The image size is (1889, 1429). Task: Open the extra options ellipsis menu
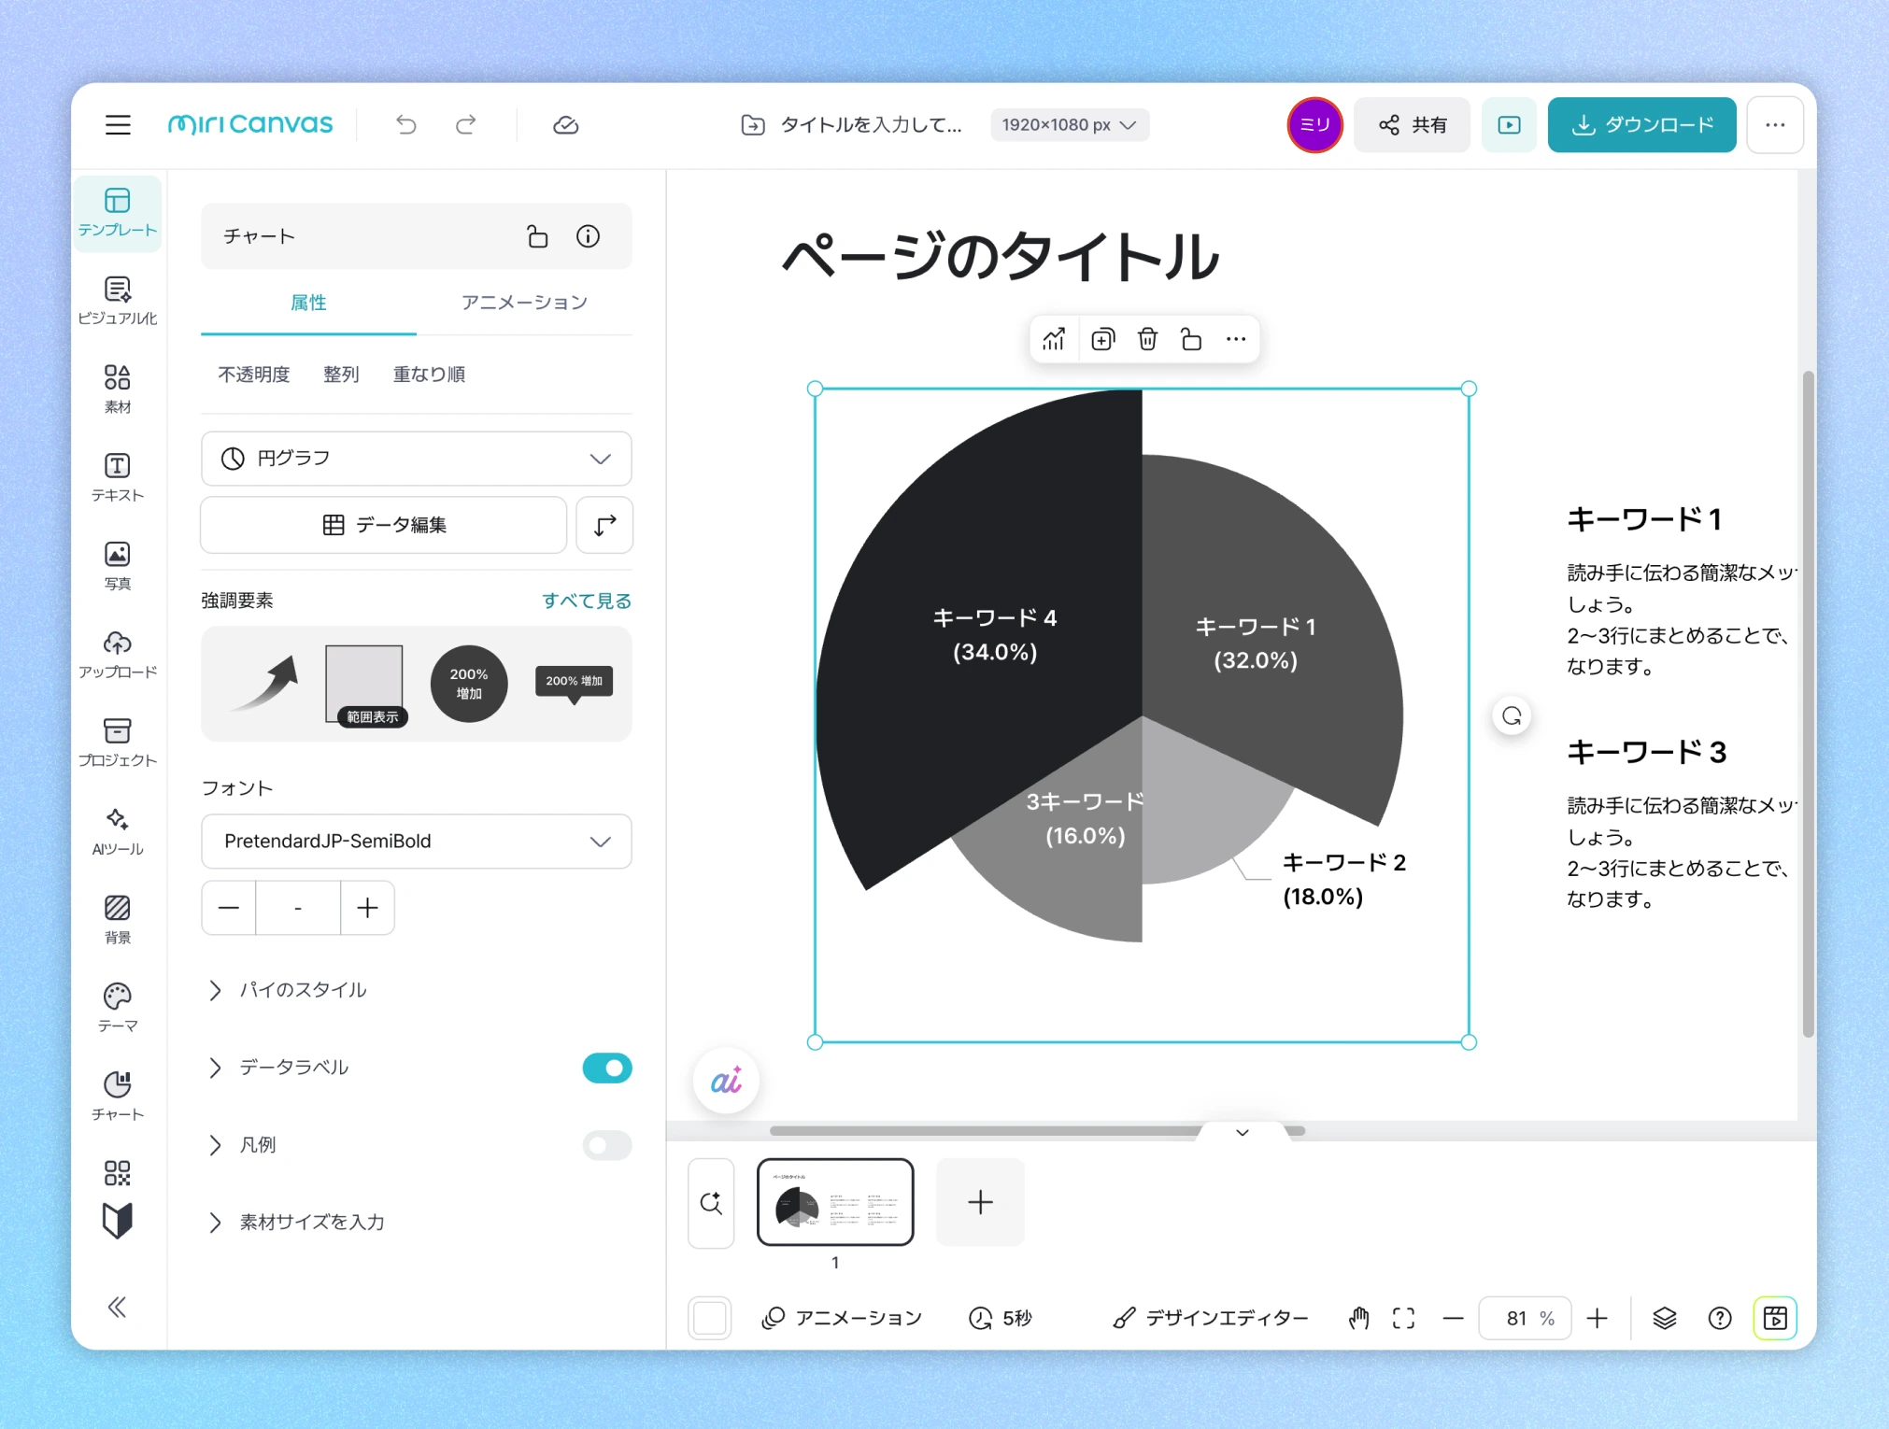[x=1775, y=125]
